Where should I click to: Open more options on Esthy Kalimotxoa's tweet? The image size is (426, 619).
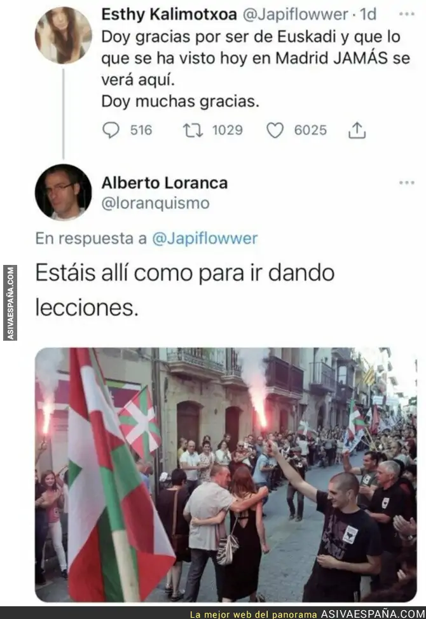pyautogui.click(x=406, y=14)
